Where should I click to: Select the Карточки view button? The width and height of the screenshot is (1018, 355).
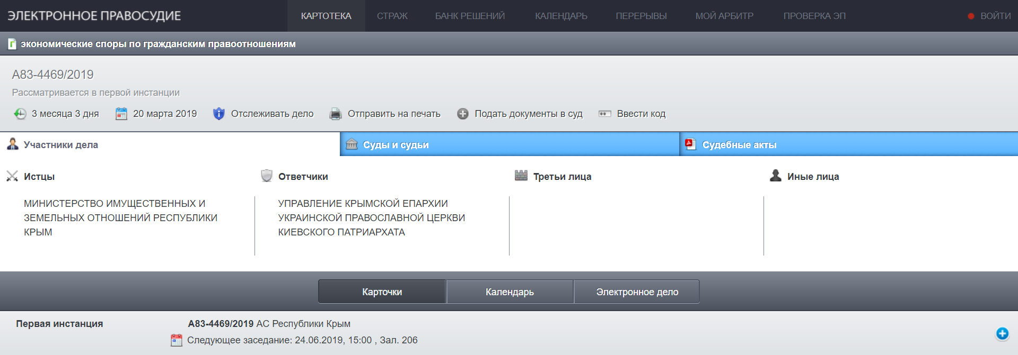[x=382, y=292]
